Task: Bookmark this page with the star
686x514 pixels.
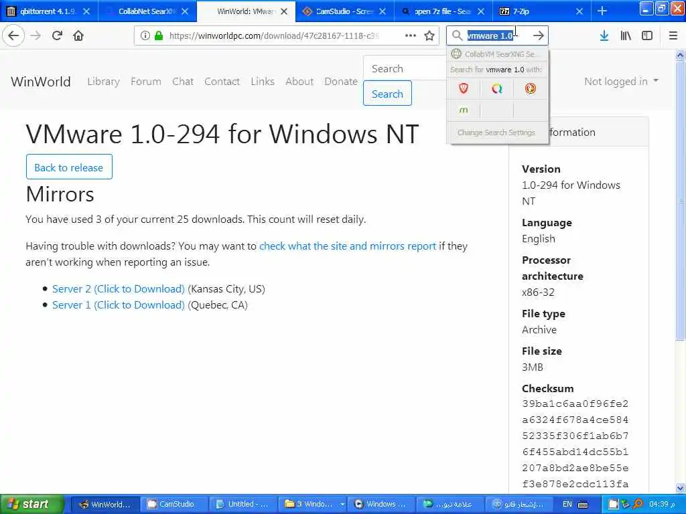Action: click(429, 35)
